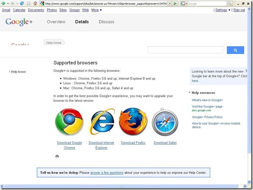Click the horizontal scrollbar right arrow
The width and height of the screenshot is (253, 190).
(x=245, y=186)
